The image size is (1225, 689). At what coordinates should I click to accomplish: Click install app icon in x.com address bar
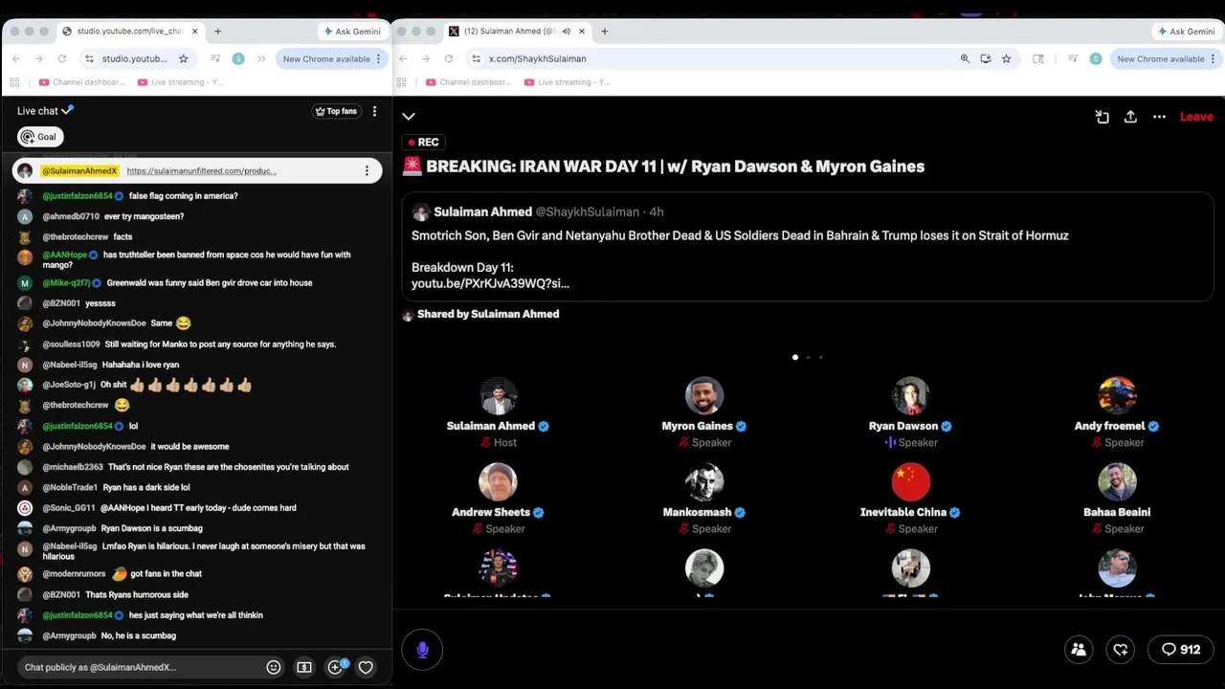[x=986, y=58]
